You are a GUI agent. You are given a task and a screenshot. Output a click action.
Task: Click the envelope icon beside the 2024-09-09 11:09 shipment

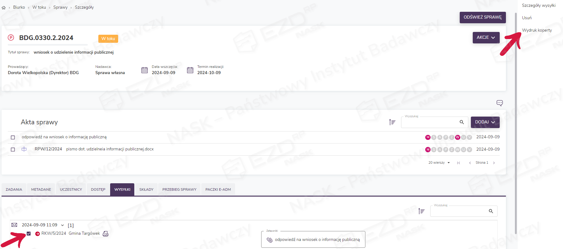[x=14, y=225]
